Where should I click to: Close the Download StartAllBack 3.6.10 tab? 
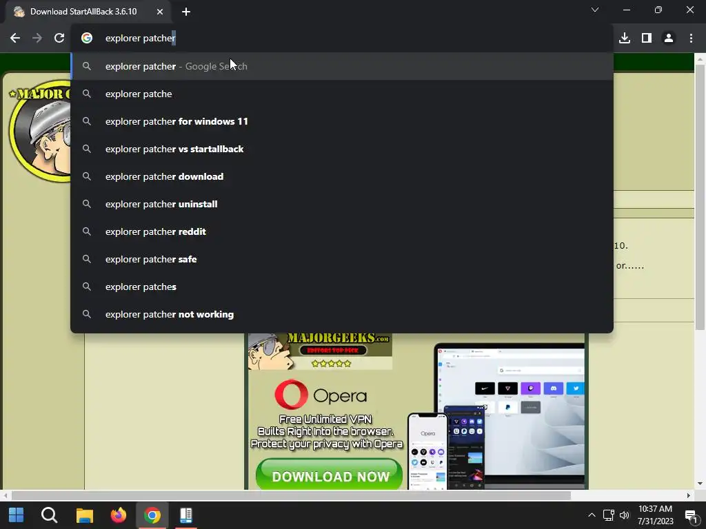pos(160,12)
